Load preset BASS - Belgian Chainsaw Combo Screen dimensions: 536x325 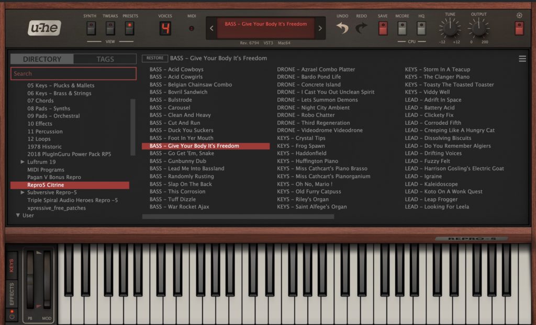(x=191, y=85)
